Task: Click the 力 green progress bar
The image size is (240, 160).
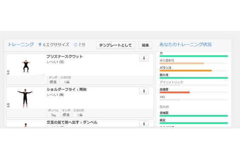Action: click(x=194, y=56)
